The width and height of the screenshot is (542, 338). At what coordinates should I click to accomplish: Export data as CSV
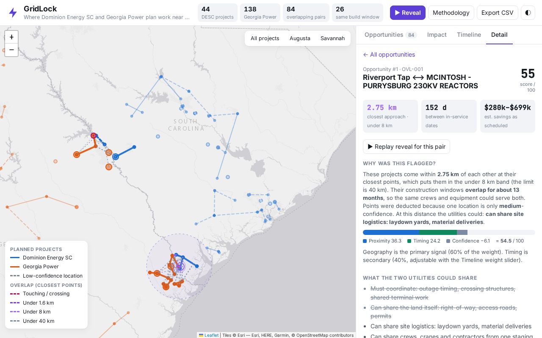[498, 13]
